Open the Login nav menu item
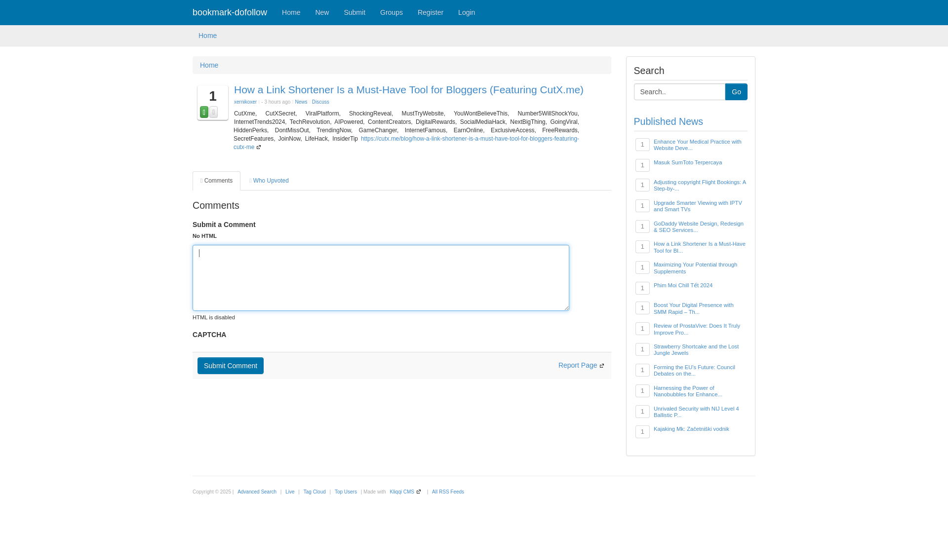Screen dimensions: 948x533 tap(467, 12)
